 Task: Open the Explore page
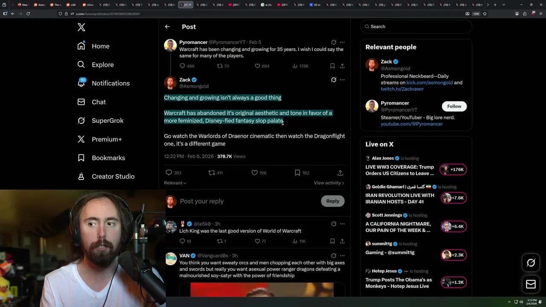(x=96, y=65)
